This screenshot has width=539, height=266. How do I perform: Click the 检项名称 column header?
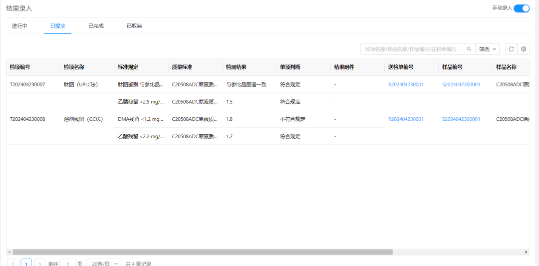(x=74, y=67)
